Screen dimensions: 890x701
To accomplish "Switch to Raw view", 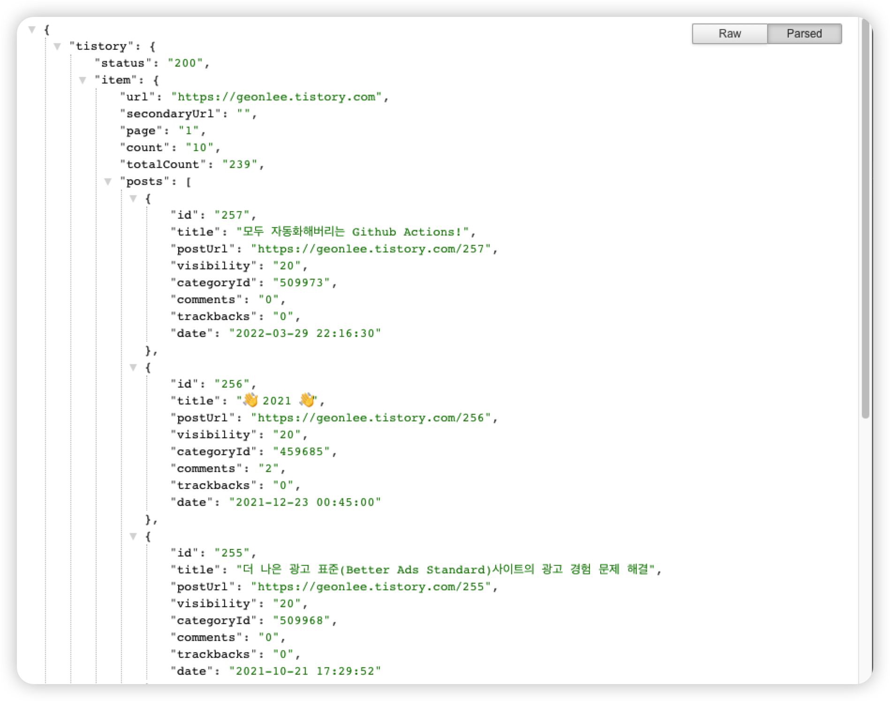I will coord(730,34).
